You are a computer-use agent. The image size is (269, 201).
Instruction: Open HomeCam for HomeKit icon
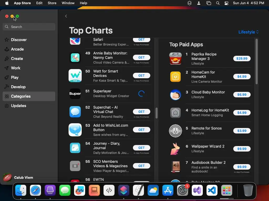click(x=175, y=77)
